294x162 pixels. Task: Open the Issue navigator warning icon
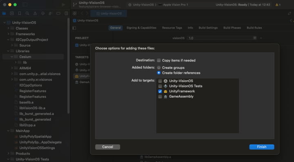pos(35,13)
